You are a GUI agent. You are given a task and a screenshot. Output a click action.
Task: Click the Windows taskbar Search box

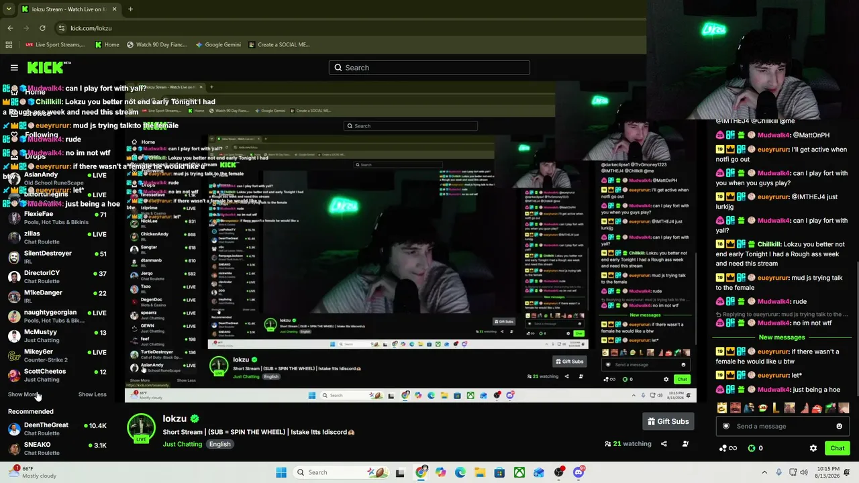click(x=342, y=472)
